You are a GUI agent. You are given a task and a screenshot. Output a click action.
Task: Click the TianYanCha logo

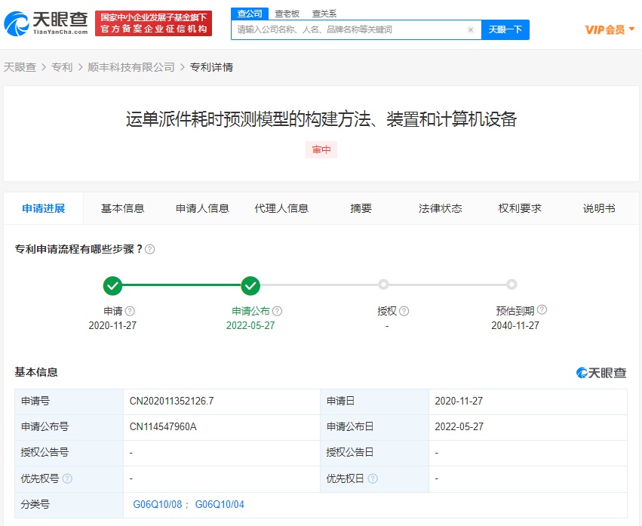pos(46,23)
